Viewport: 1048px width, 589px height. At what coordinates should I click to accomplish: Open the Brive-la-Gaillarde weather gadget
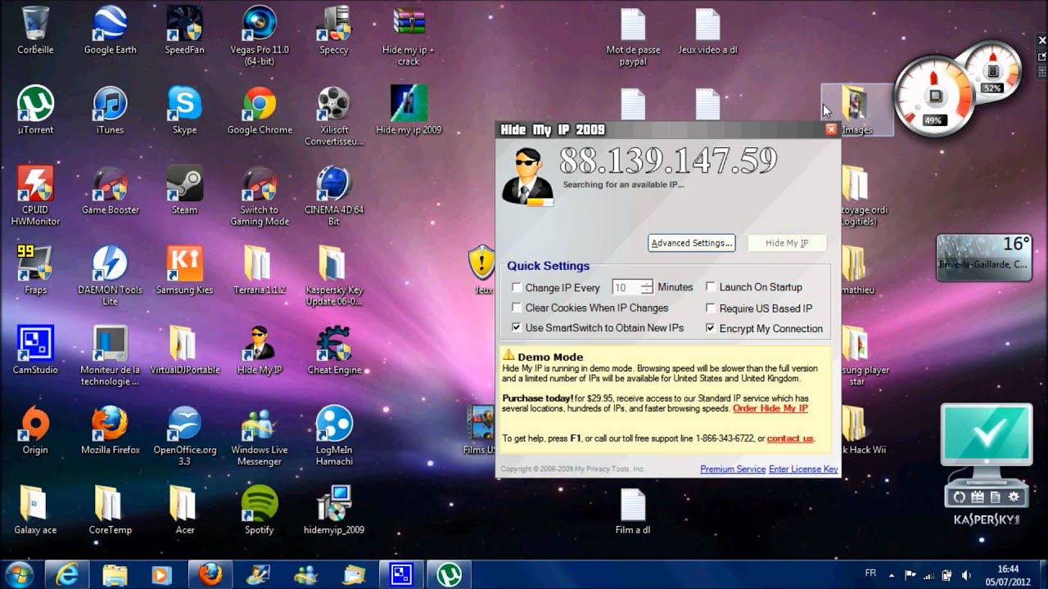pyautogui.click(x=985, y=257)
